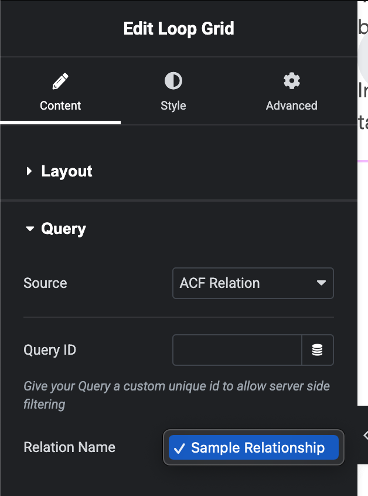Select the Sample Relationship checked option
Viewport: 368px width, 496px height.
(x=253, y=447)
